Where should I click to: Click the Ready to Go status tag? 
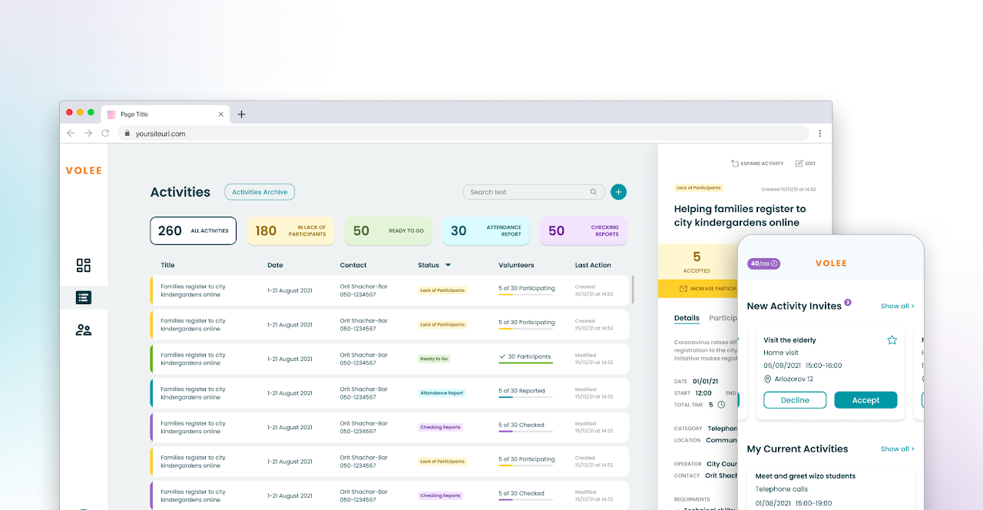pos(434,359)
